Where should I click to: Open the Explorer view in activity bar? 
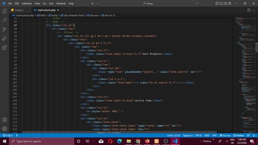point(4,11)
